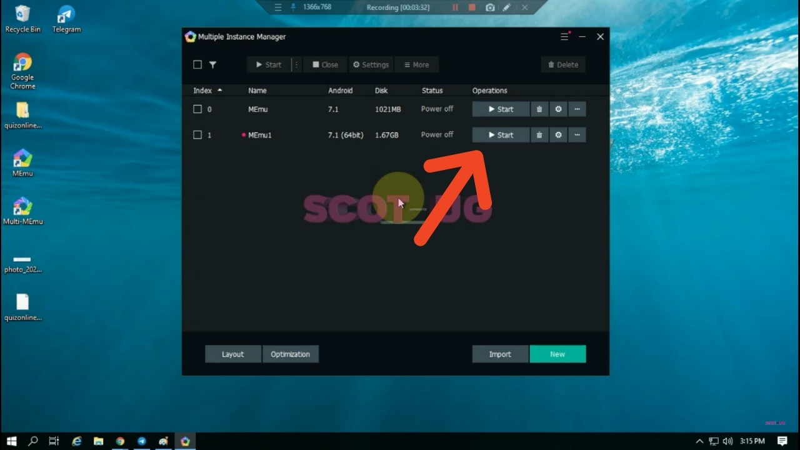
Task: Click the batch Close toolbar button
Action: coord(325,64)
